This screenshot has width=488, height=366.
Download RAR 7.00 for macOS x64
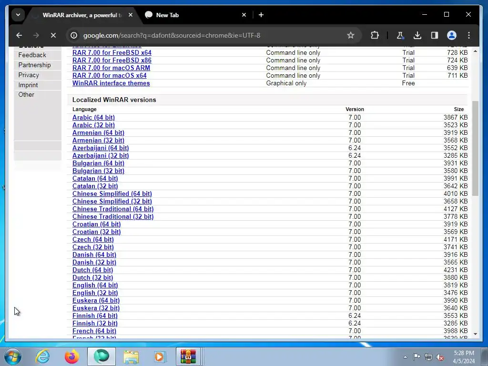[109, 76]
